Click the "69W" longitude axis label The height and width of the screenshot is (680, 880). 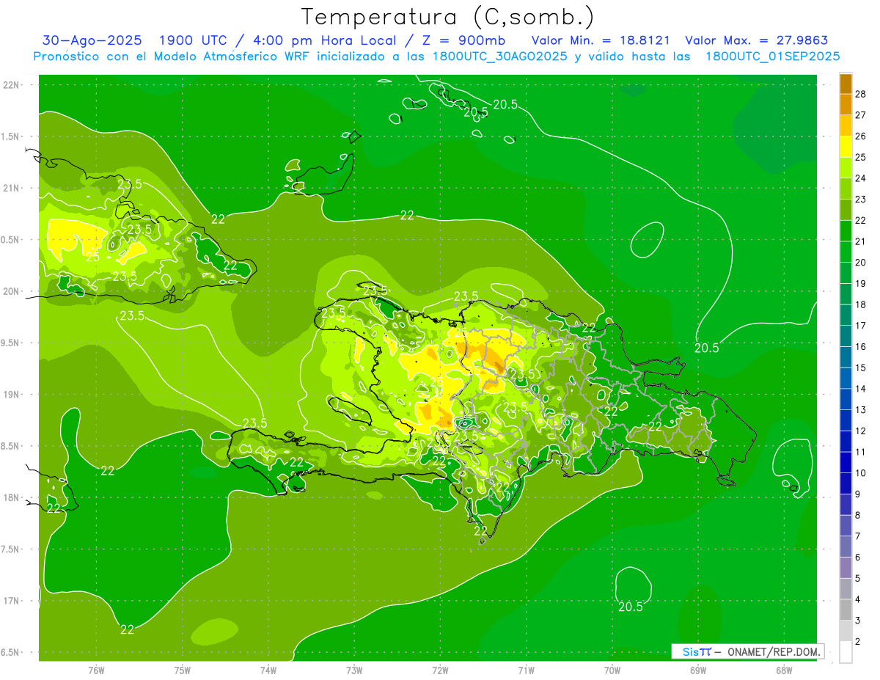698,670
